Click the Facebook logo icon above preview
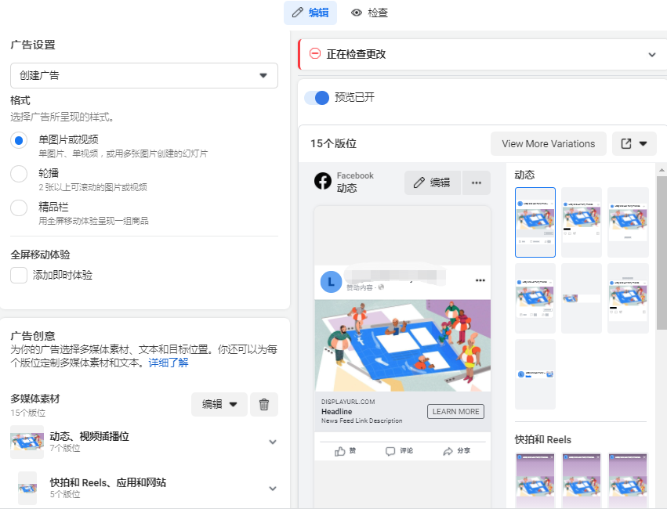Image resolution: width=667 pixels, height=509 pixels. click(x=323, y=182)
